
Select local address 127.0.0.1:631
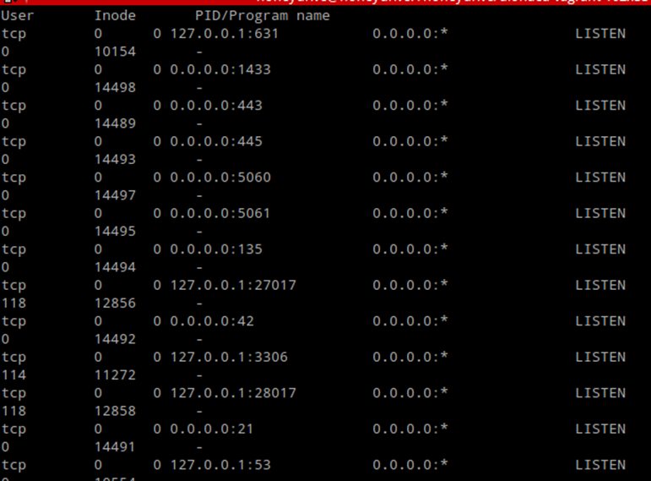pyautogui.click(x=225, y=34)
